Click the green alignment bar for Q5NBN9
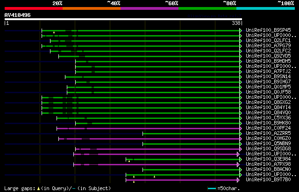The image size is (299, 192). coord(191,144)
